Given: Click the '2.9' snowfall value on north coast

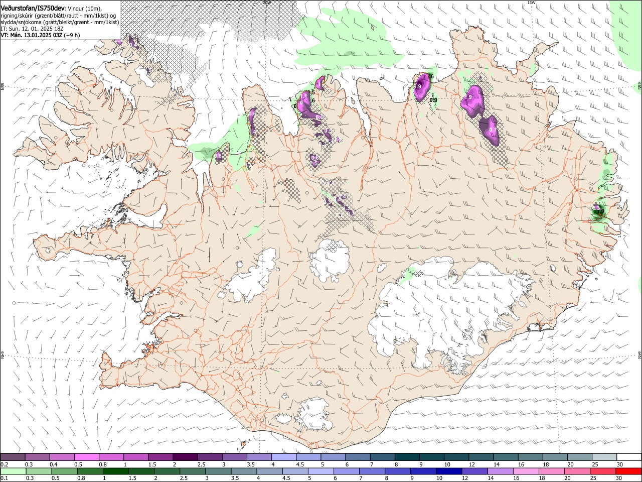Looking at the screenshot, I should click(417, 87).
